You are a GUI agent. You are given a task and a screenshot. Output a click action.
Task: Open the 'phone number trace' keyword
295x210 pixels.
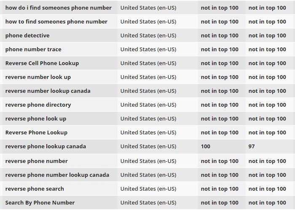point(33,50)
